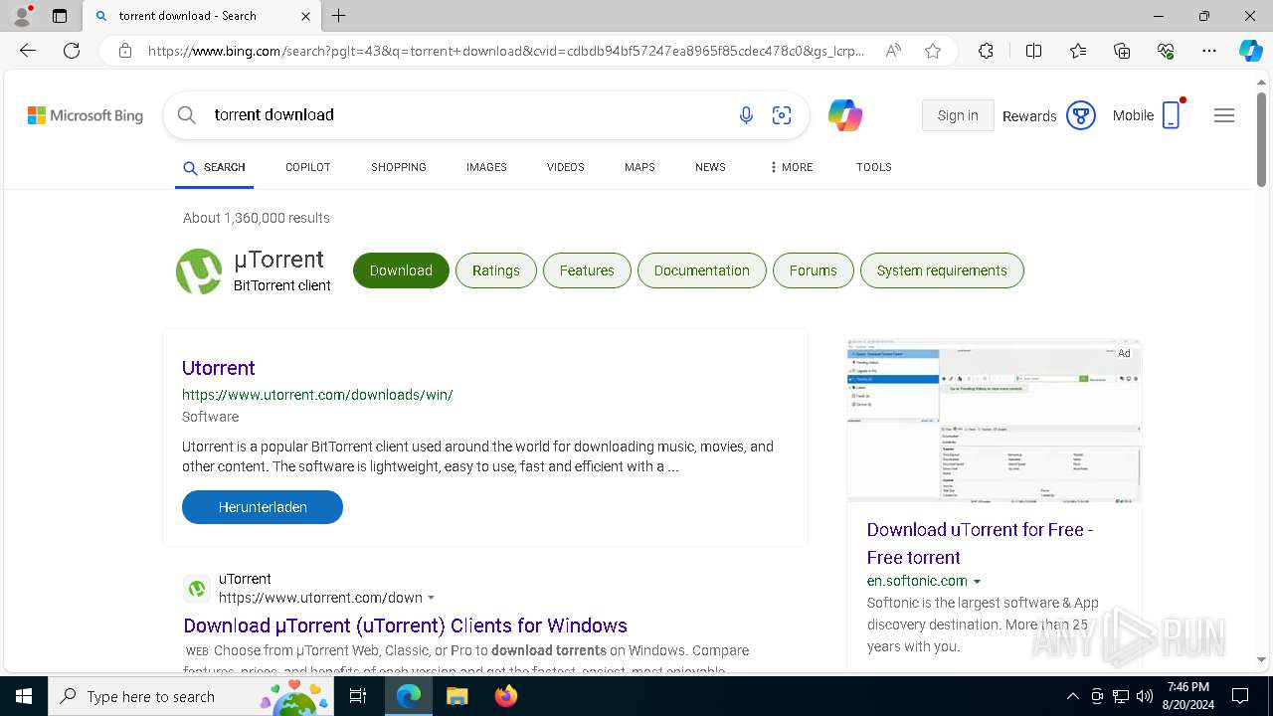
Task: Open volume control in system tray
Action: coord(1145,696)
